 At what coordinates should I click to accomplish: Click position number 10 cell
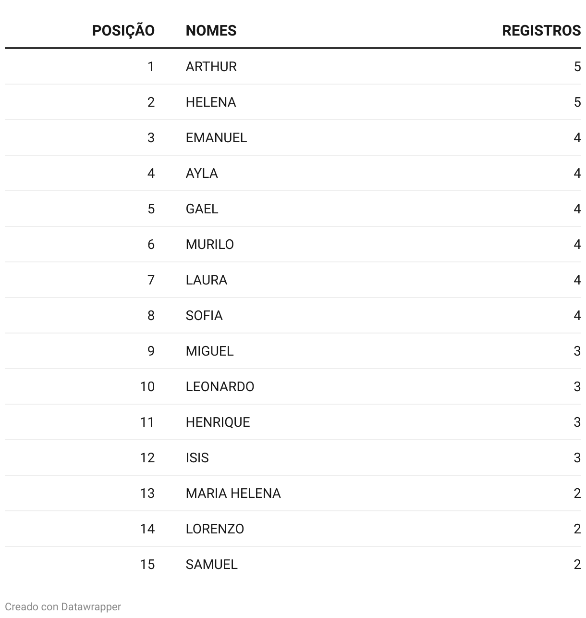click(147, 386)
